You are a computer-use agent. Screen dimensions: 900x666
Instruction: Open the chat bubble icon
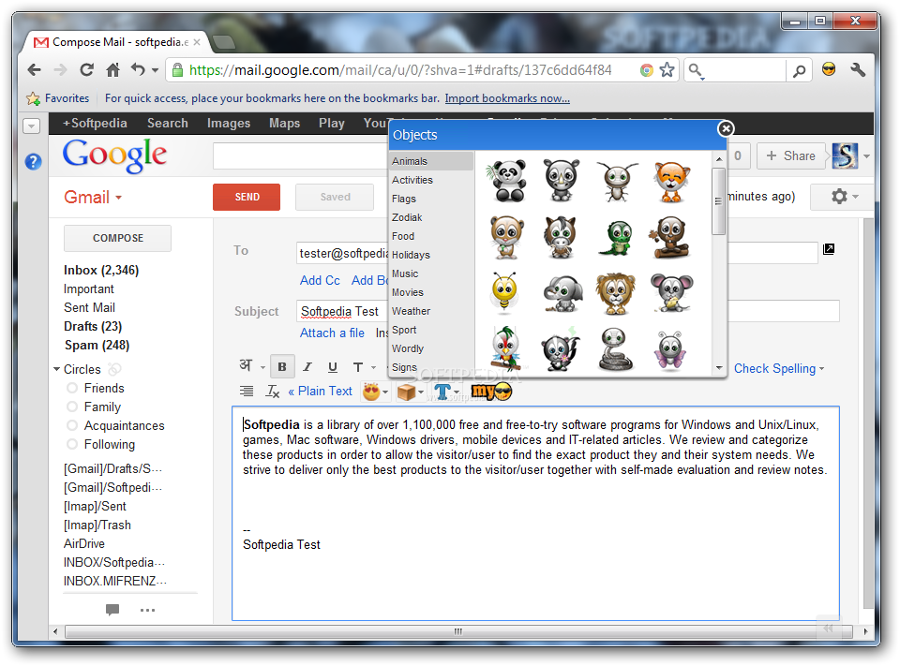point(112,609)
